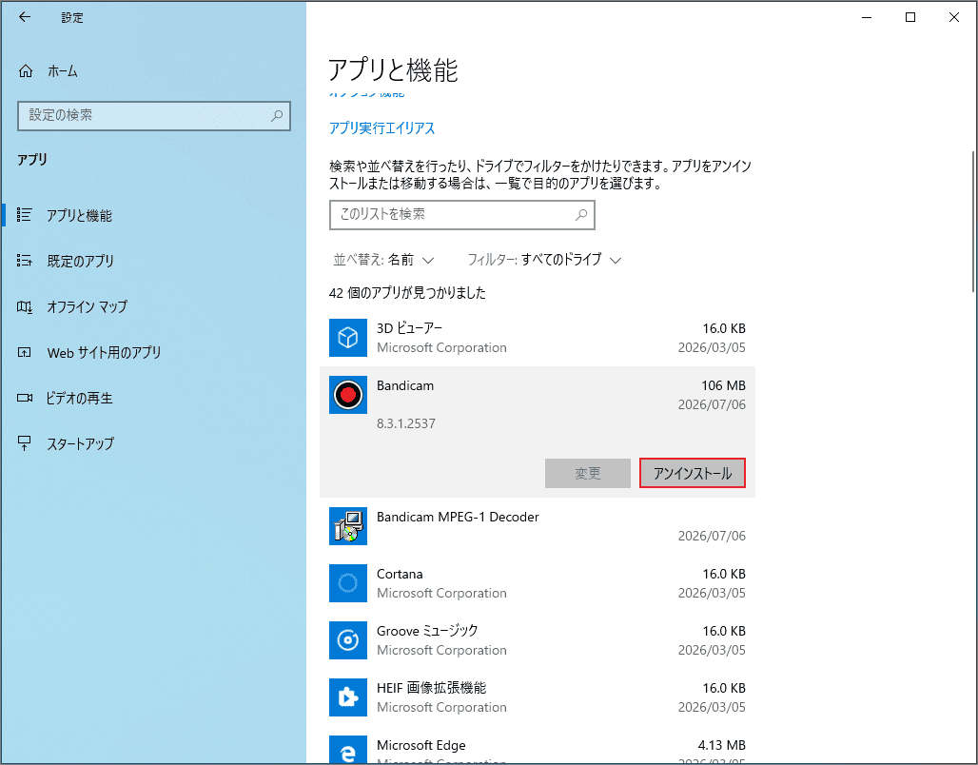Focus the 設定の検索 search field
Image resolution: width=978 pixels, height=765 pixels.
point(154,115)
